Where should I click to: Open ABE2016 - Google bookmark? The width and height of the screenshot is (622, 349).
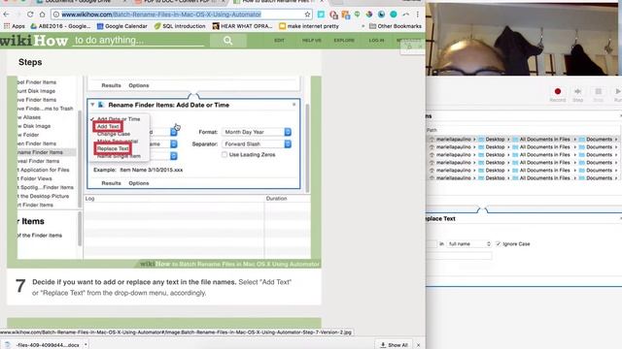pos(60,26)
